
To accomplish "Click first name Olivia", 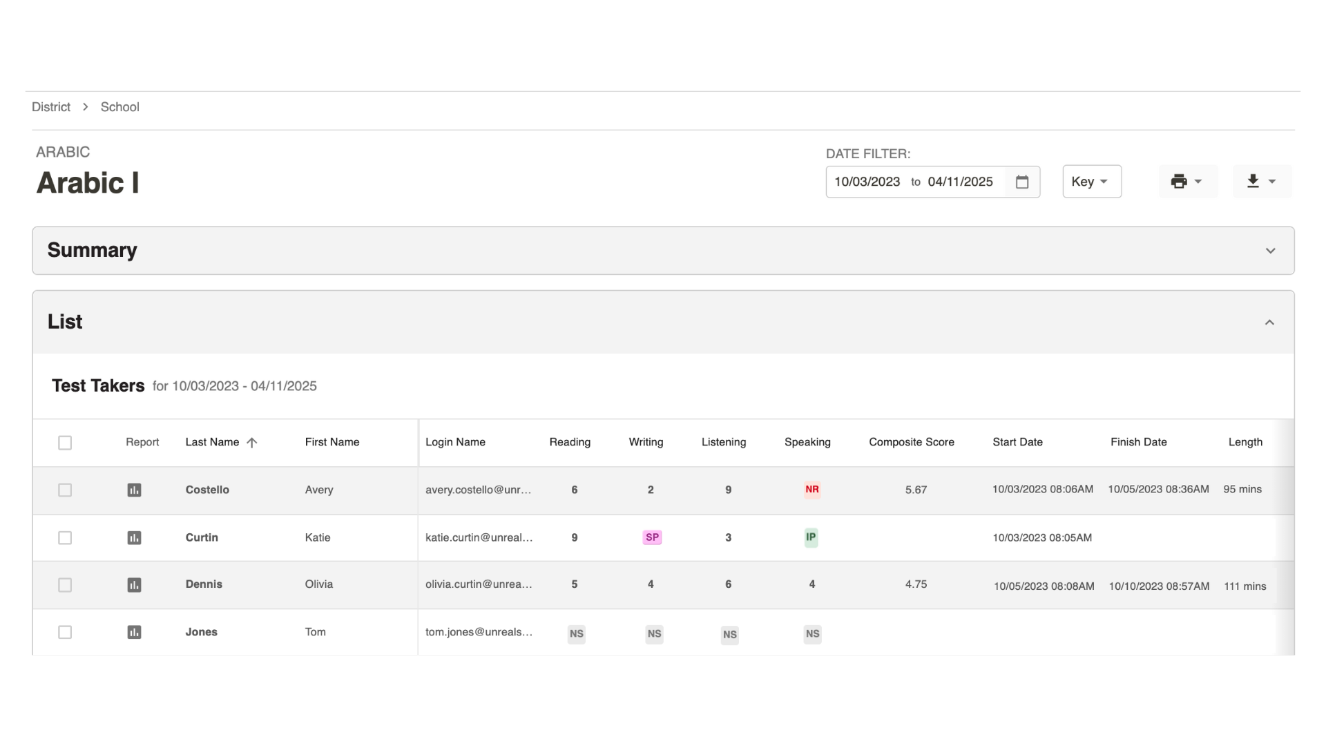I will (x=319, y=584).
